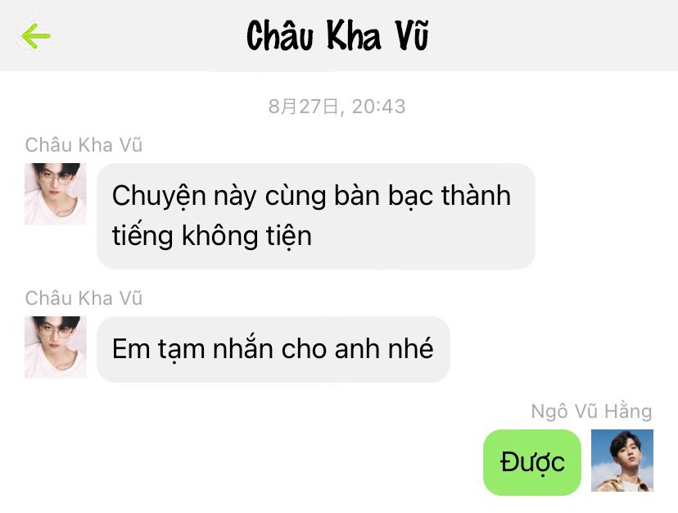
Task: View Ngô Vũ Hằng's profile picture
Action: tap(622, 461)
